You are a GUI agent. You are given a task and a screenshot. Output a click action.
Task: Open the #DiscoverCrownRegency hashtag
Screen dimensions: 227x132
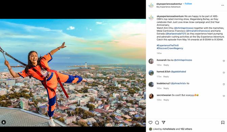170,48
